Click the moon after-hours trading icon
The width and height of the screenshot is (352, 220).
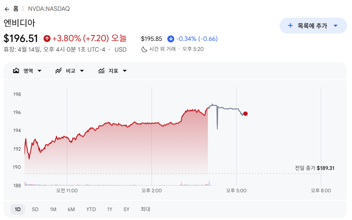[144, 49]
